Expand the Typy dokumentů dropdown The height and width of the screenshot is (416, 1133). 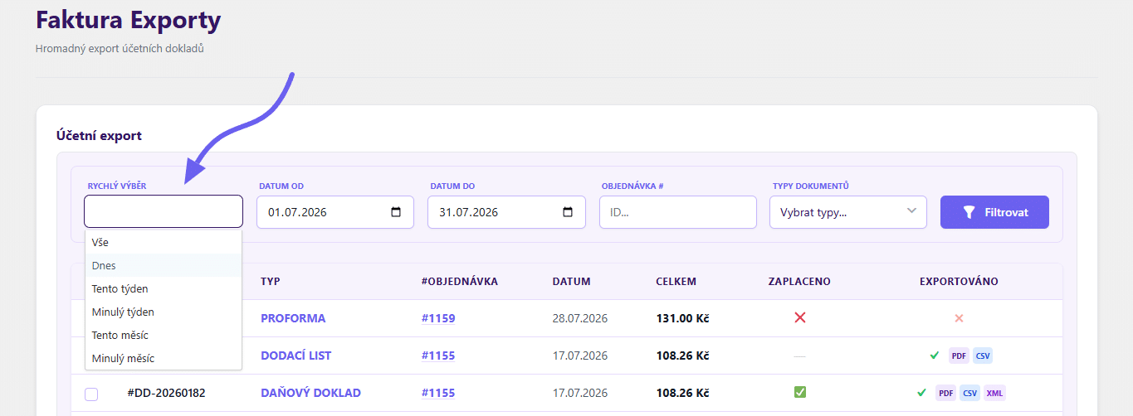tap(848, 212)
